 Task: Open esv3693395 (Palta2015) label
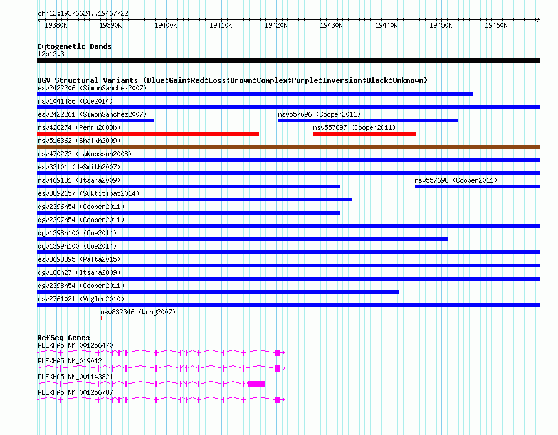tap(79, 259)
